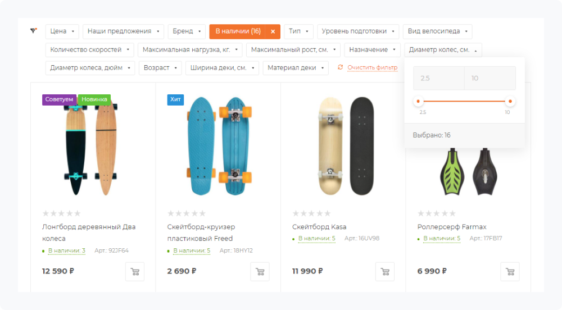The width and height of the screenshot is (562, 310).
Task: Click the left handle of the diameter slider
Action: pyautogui.click(x=418, y=102)
